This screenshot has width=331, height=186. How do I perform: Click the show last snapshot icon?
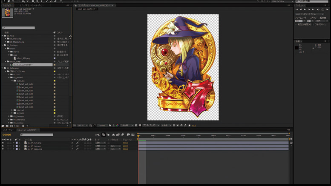pos(114,125)
